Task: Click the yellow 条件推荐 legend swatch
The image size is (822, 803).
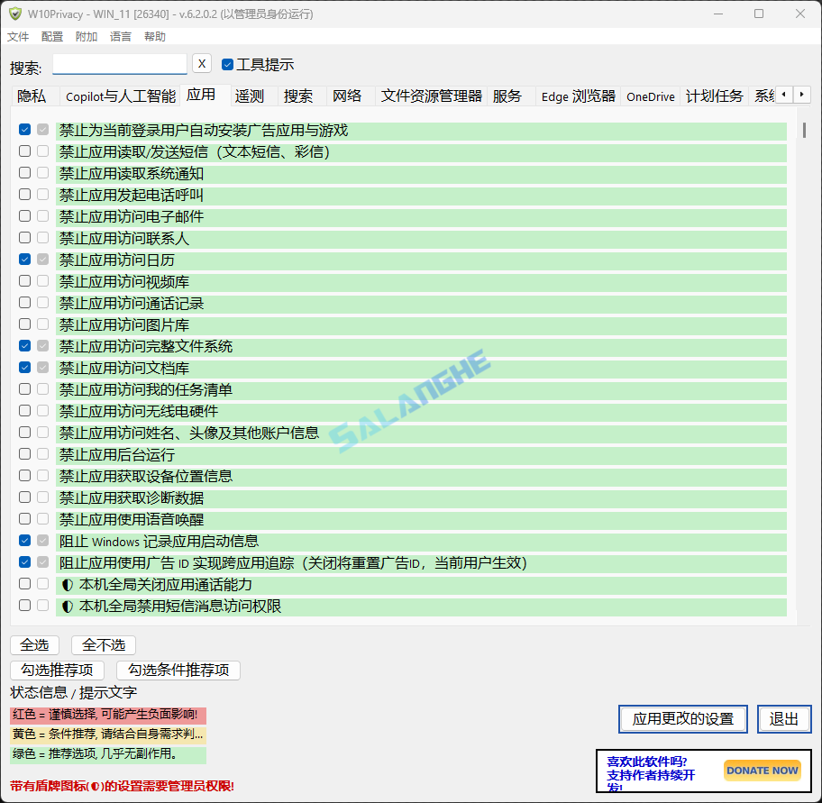Action: [108, 735]
